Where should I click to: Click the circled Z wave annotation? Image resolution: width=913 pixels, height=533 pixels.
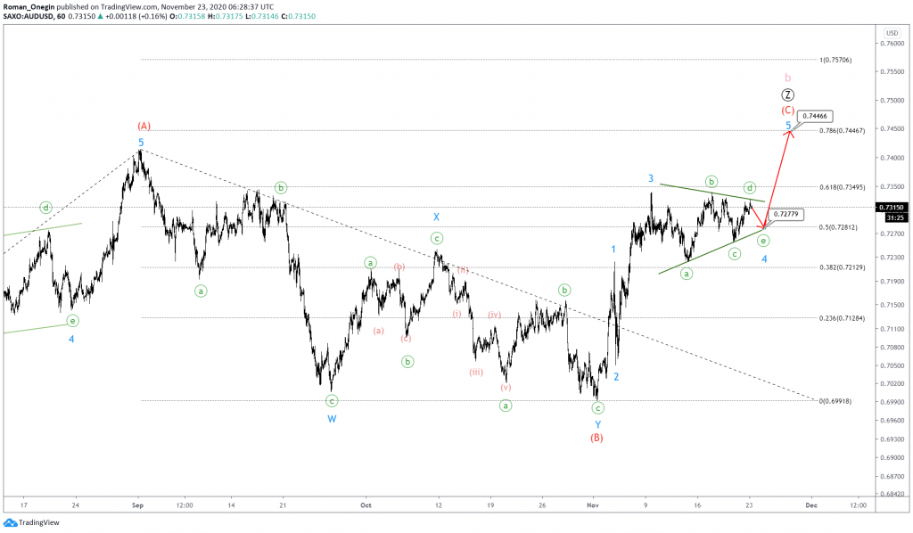point(787,94)
